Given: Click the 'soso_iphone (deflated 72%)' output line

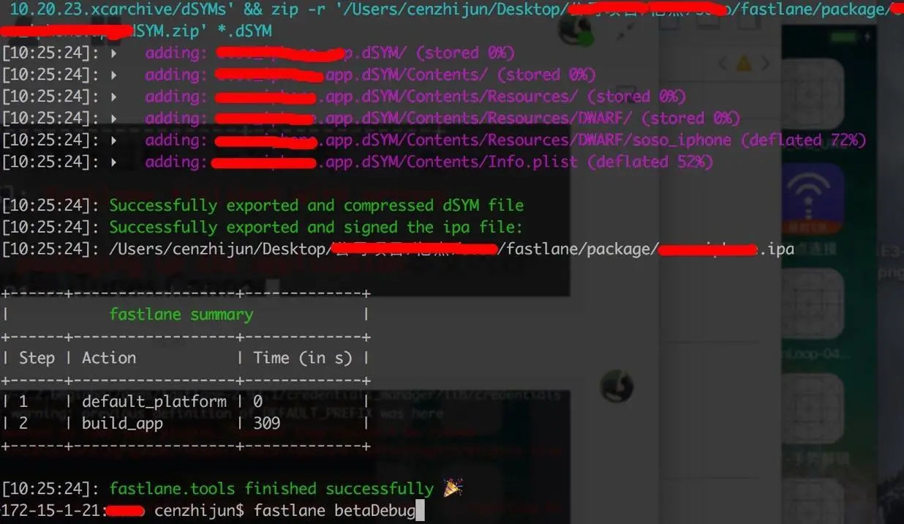Looking at the screenshot, I should pyautogui.click(x=434, y=140).
